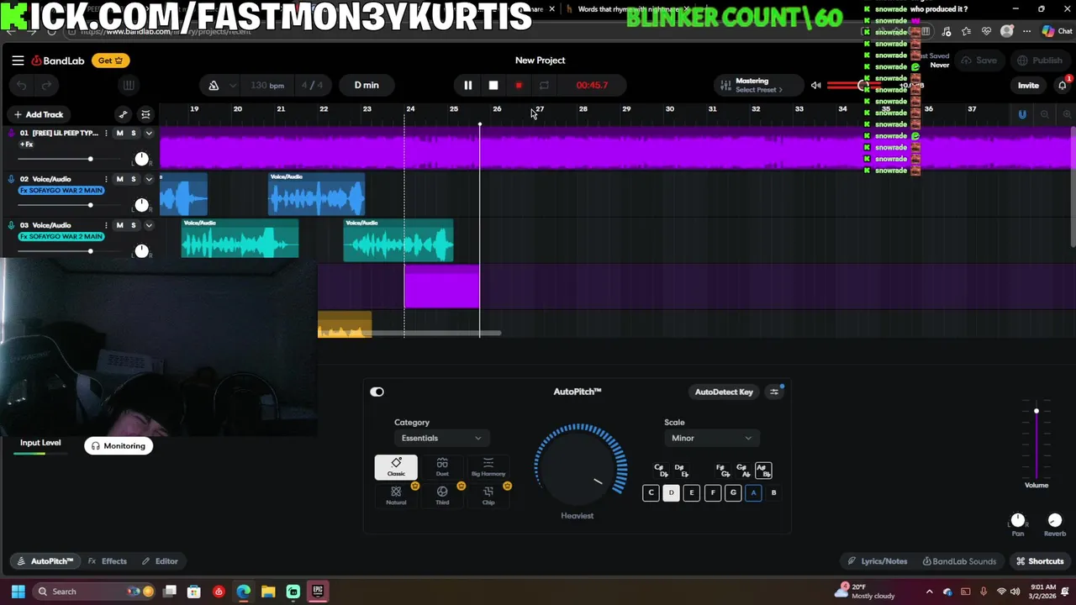
Task: Open track 02 three-dot options
Action: [x=106, y=179]
